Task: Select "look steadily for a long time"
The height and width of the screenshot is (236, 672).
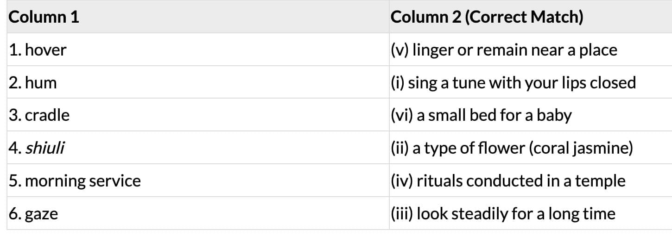Action: coord(516,214)
